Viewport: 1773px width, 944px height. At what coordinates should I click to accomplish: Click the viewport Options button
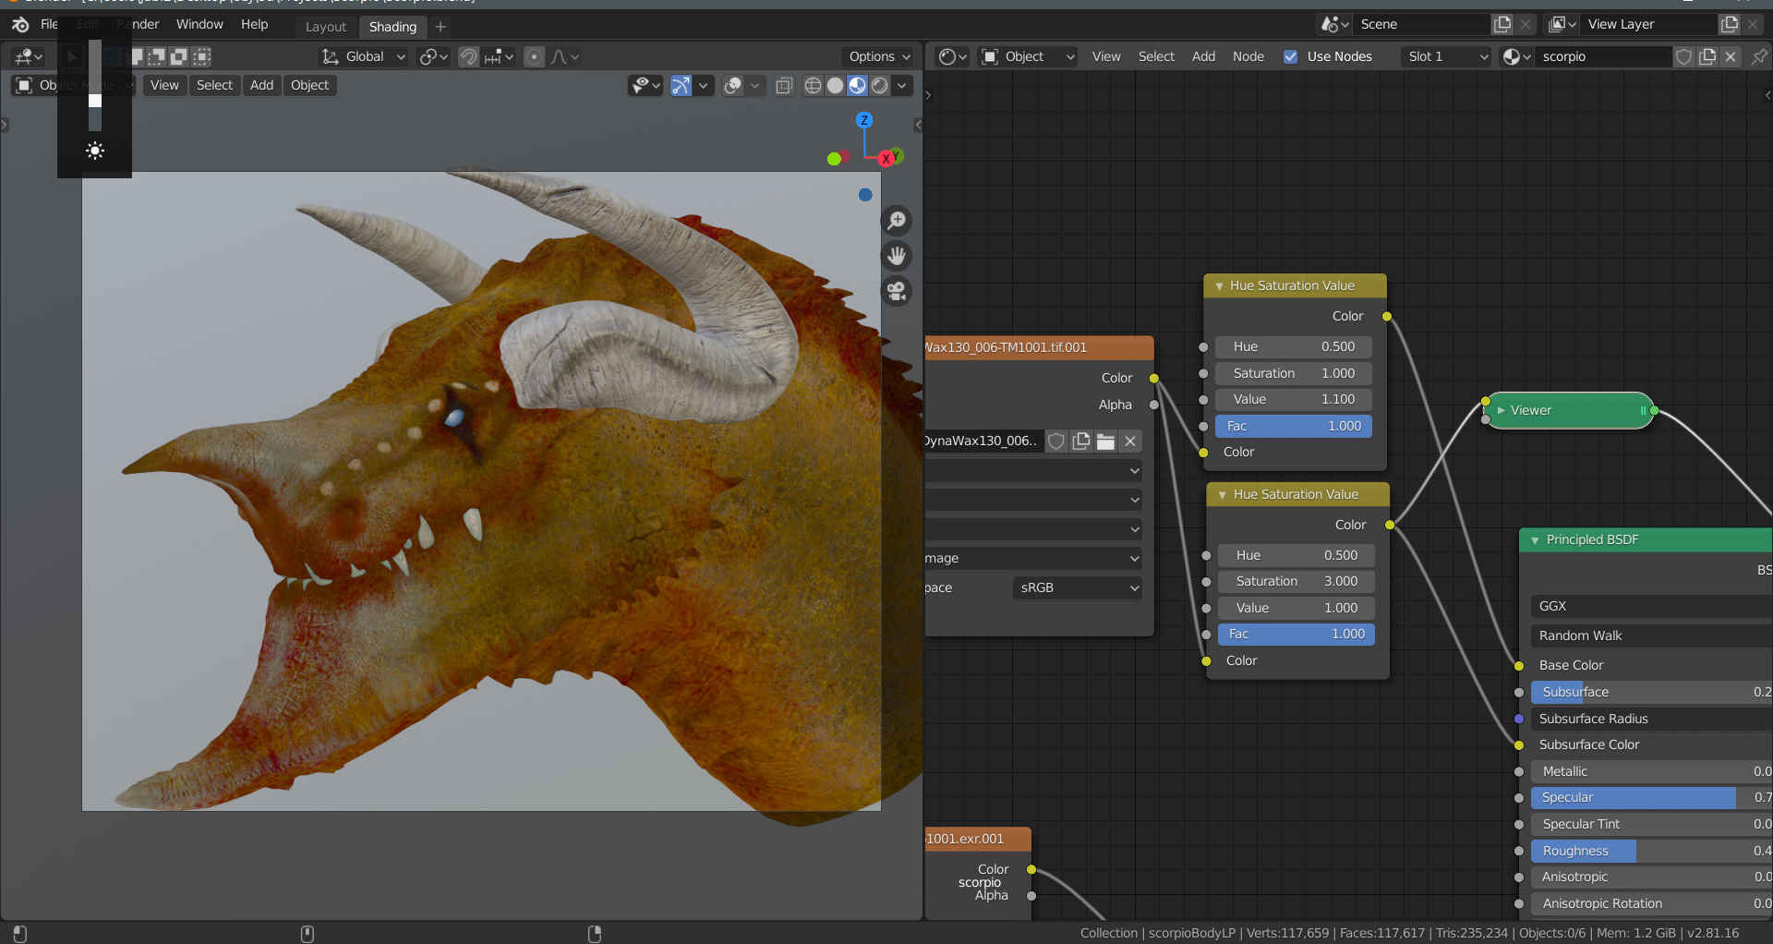pyautogui.click(x=877, y=56)
